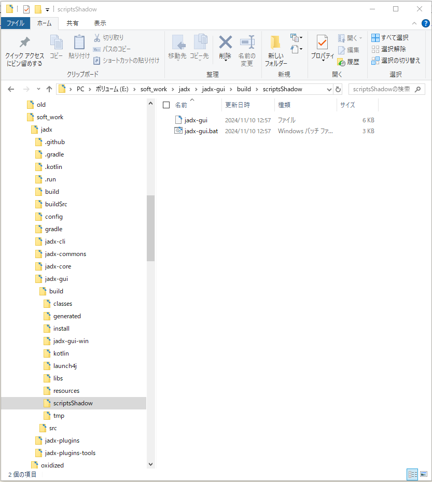Click the navigation pane scrollbar thumb
The width and height of the screenshot is (432, 482).
coord(150,228)
